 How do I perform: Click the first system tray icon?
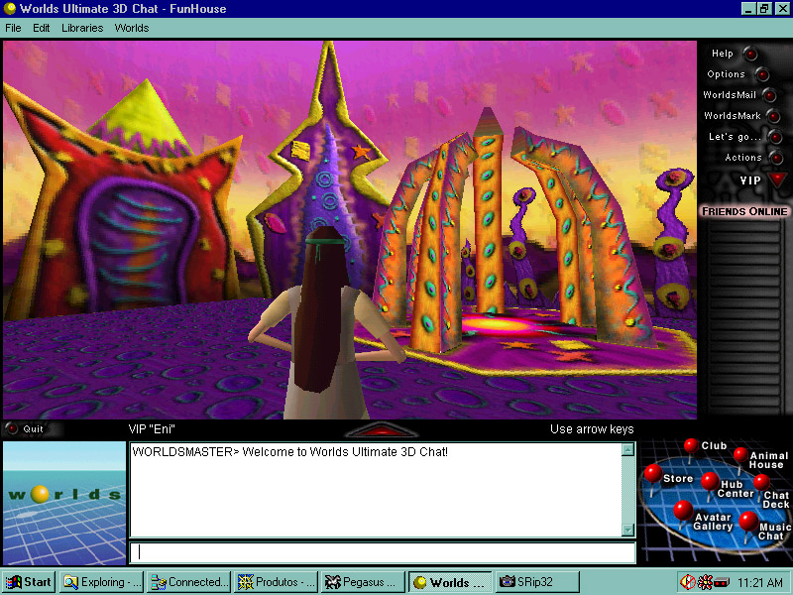688,582
